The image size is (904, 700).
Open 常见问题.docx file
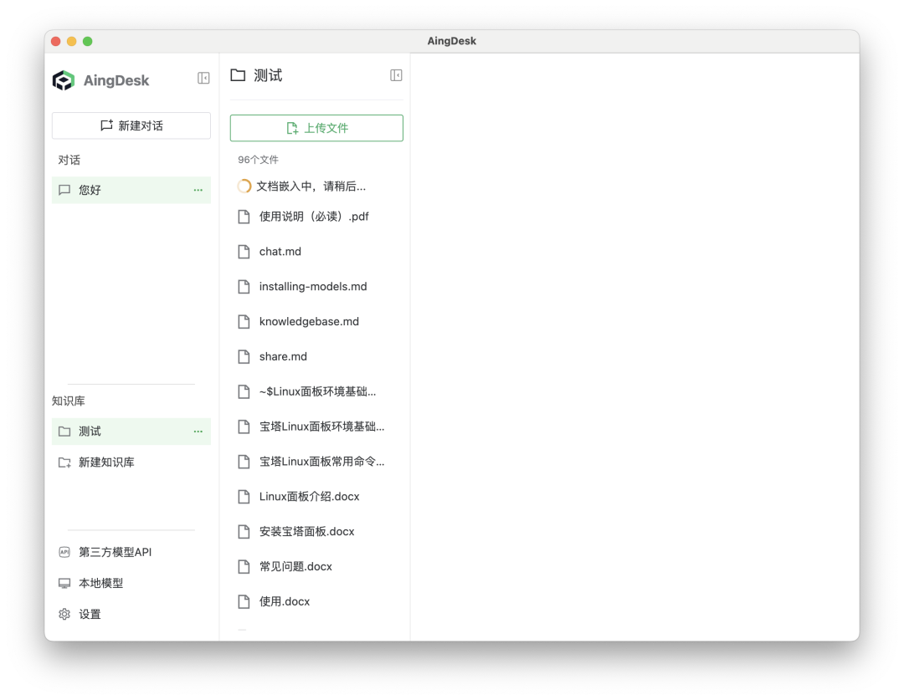(295, 567)
